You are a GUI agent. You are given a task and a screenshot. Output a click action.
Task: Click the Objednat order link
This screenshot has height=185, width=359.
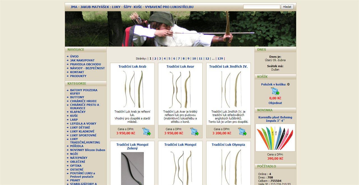tap(275, 103)
